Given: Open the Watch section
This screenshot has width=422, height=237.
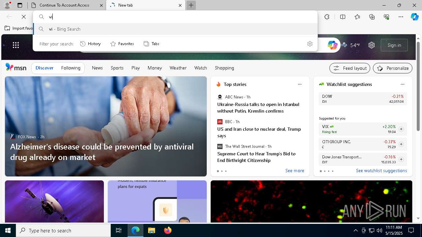Looking at the screenshot, I should (x=200, y=68).
